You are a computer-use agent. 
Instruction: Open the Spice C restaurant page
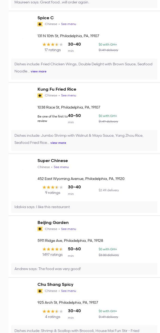point(46,18)
